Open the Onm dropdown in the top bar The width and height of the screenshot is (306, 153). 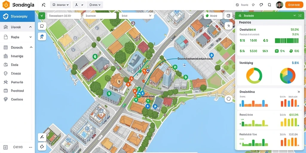[x=95, y=5]
